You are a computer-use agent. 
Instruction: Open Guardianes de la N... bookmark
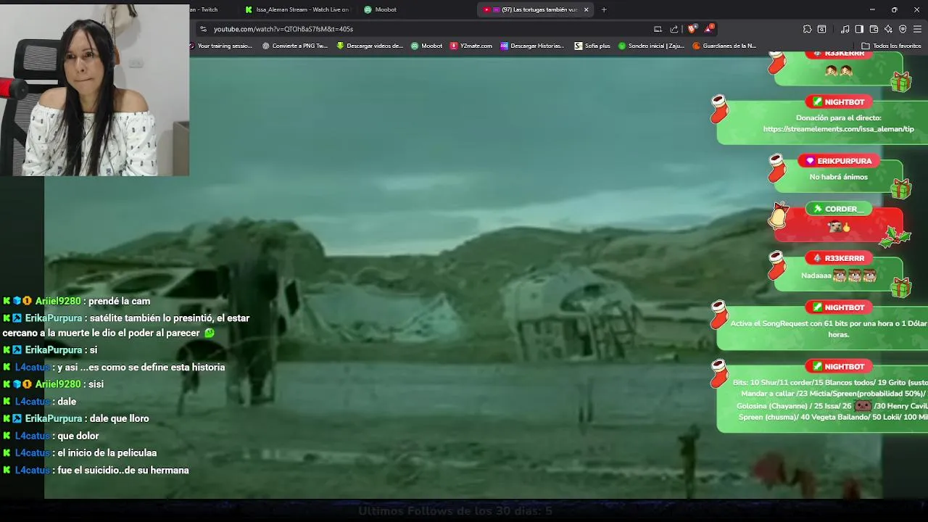click(x=725, y=46)
